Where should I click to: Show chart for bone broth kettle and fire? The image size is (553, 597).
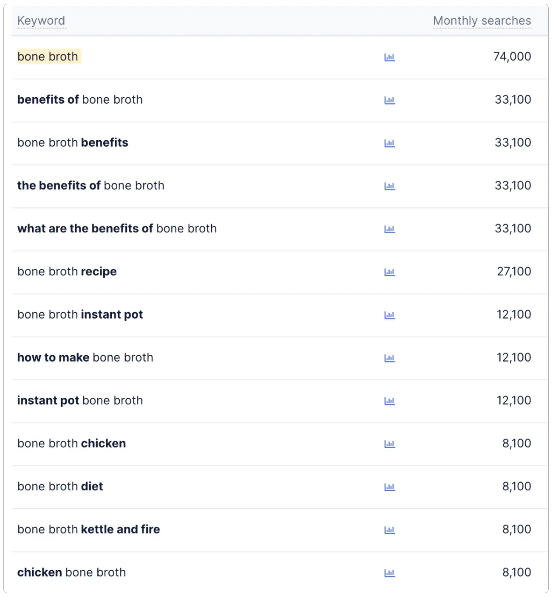tap(390, 530)
